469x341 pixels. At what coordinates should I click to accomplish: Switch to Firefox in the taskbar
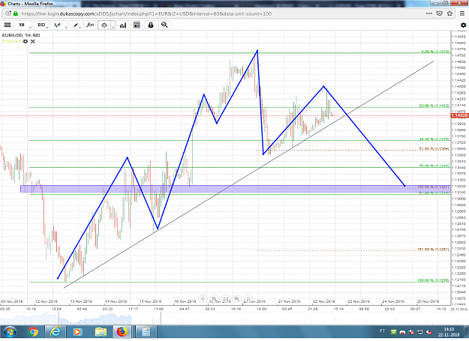tap(122, 332)
